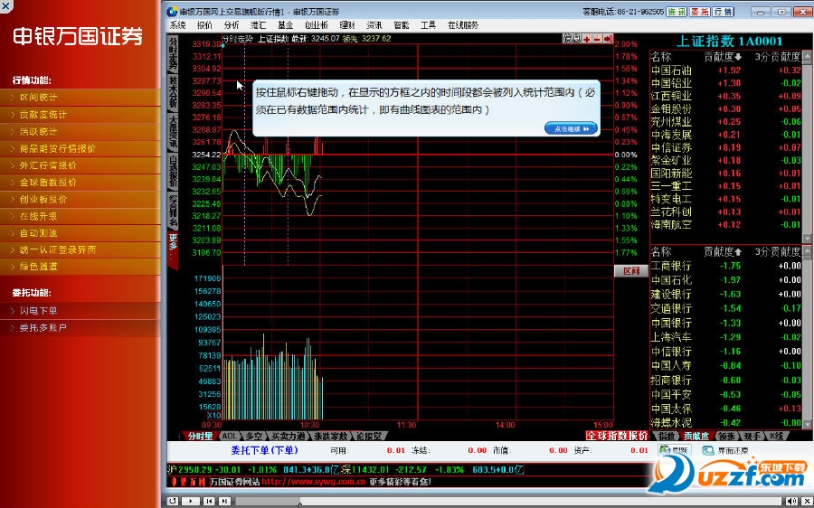The height and width of the screenshot is (508, 814).
Task: Switch to the 贡献度 right-panel tab
Action: pos(696,436)
